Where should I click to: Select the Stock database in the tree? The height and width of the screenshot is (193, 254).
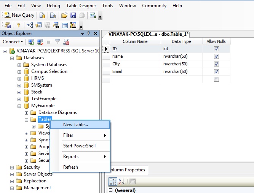37,92
